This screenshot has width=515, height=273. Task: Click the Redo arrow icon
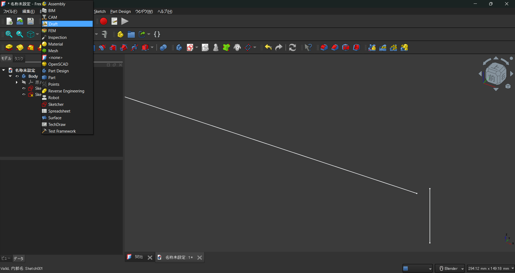(279, 48)
